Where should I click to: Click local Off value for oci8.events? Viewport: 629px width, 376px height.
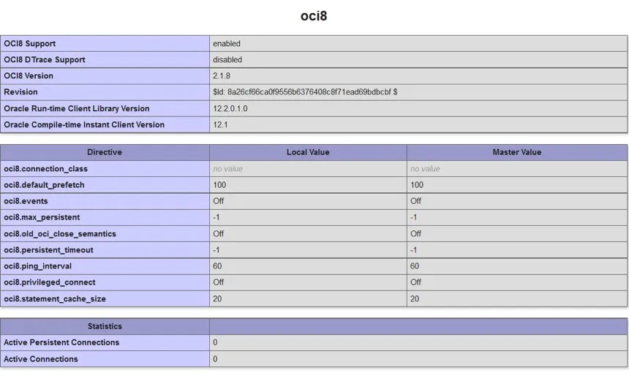coord(219,201)
